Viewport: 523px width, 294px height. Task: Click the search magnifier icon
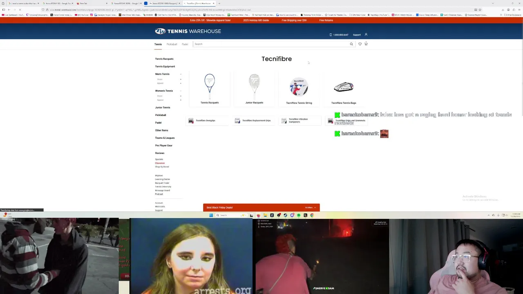pos(351,44)
